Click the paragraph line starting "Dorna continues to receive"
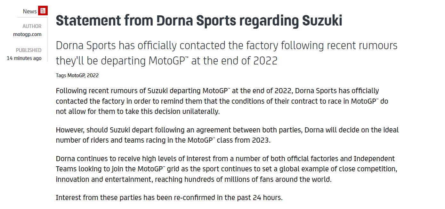This screenshot has width=445, height=209. [225, 159]
